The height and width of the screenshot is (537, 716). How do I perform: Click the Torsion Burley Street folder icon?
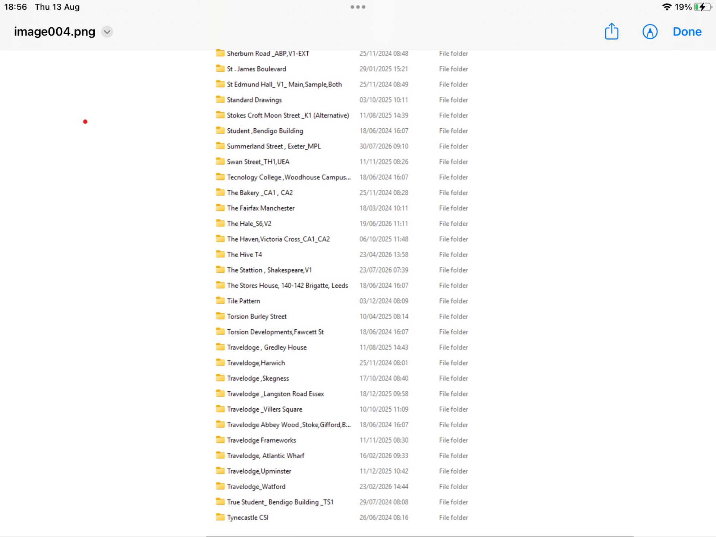220,316
